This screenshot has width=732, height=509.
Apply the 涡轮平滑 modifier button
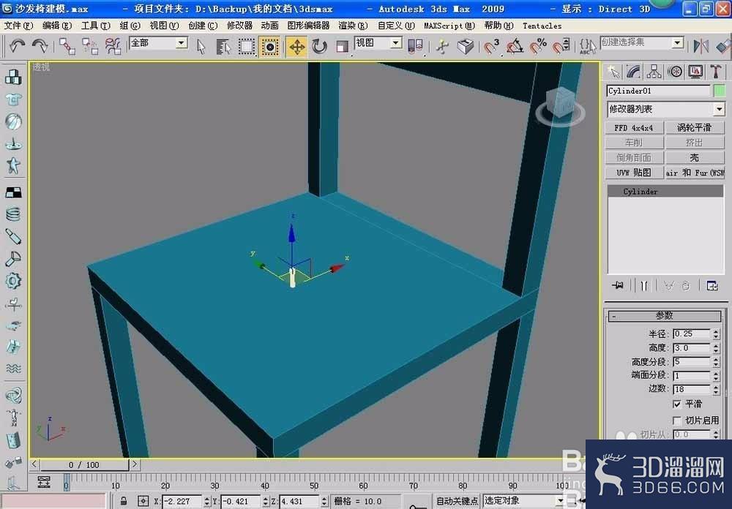[695, 128]
